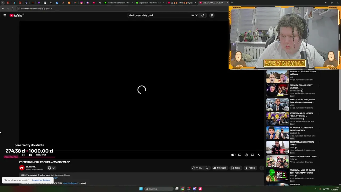Save video with Zapisz button

click(x=236, y=168)
